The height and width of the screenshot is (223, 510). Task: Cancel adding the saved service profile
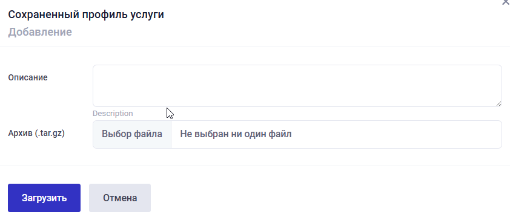coord(120,198)
